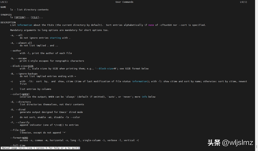Click the 'Manual page ls(1) line 1' status bar
Image resolution: width=258 pixels, height=151 pixels.
pyautogui.click(x=40, y=148)
